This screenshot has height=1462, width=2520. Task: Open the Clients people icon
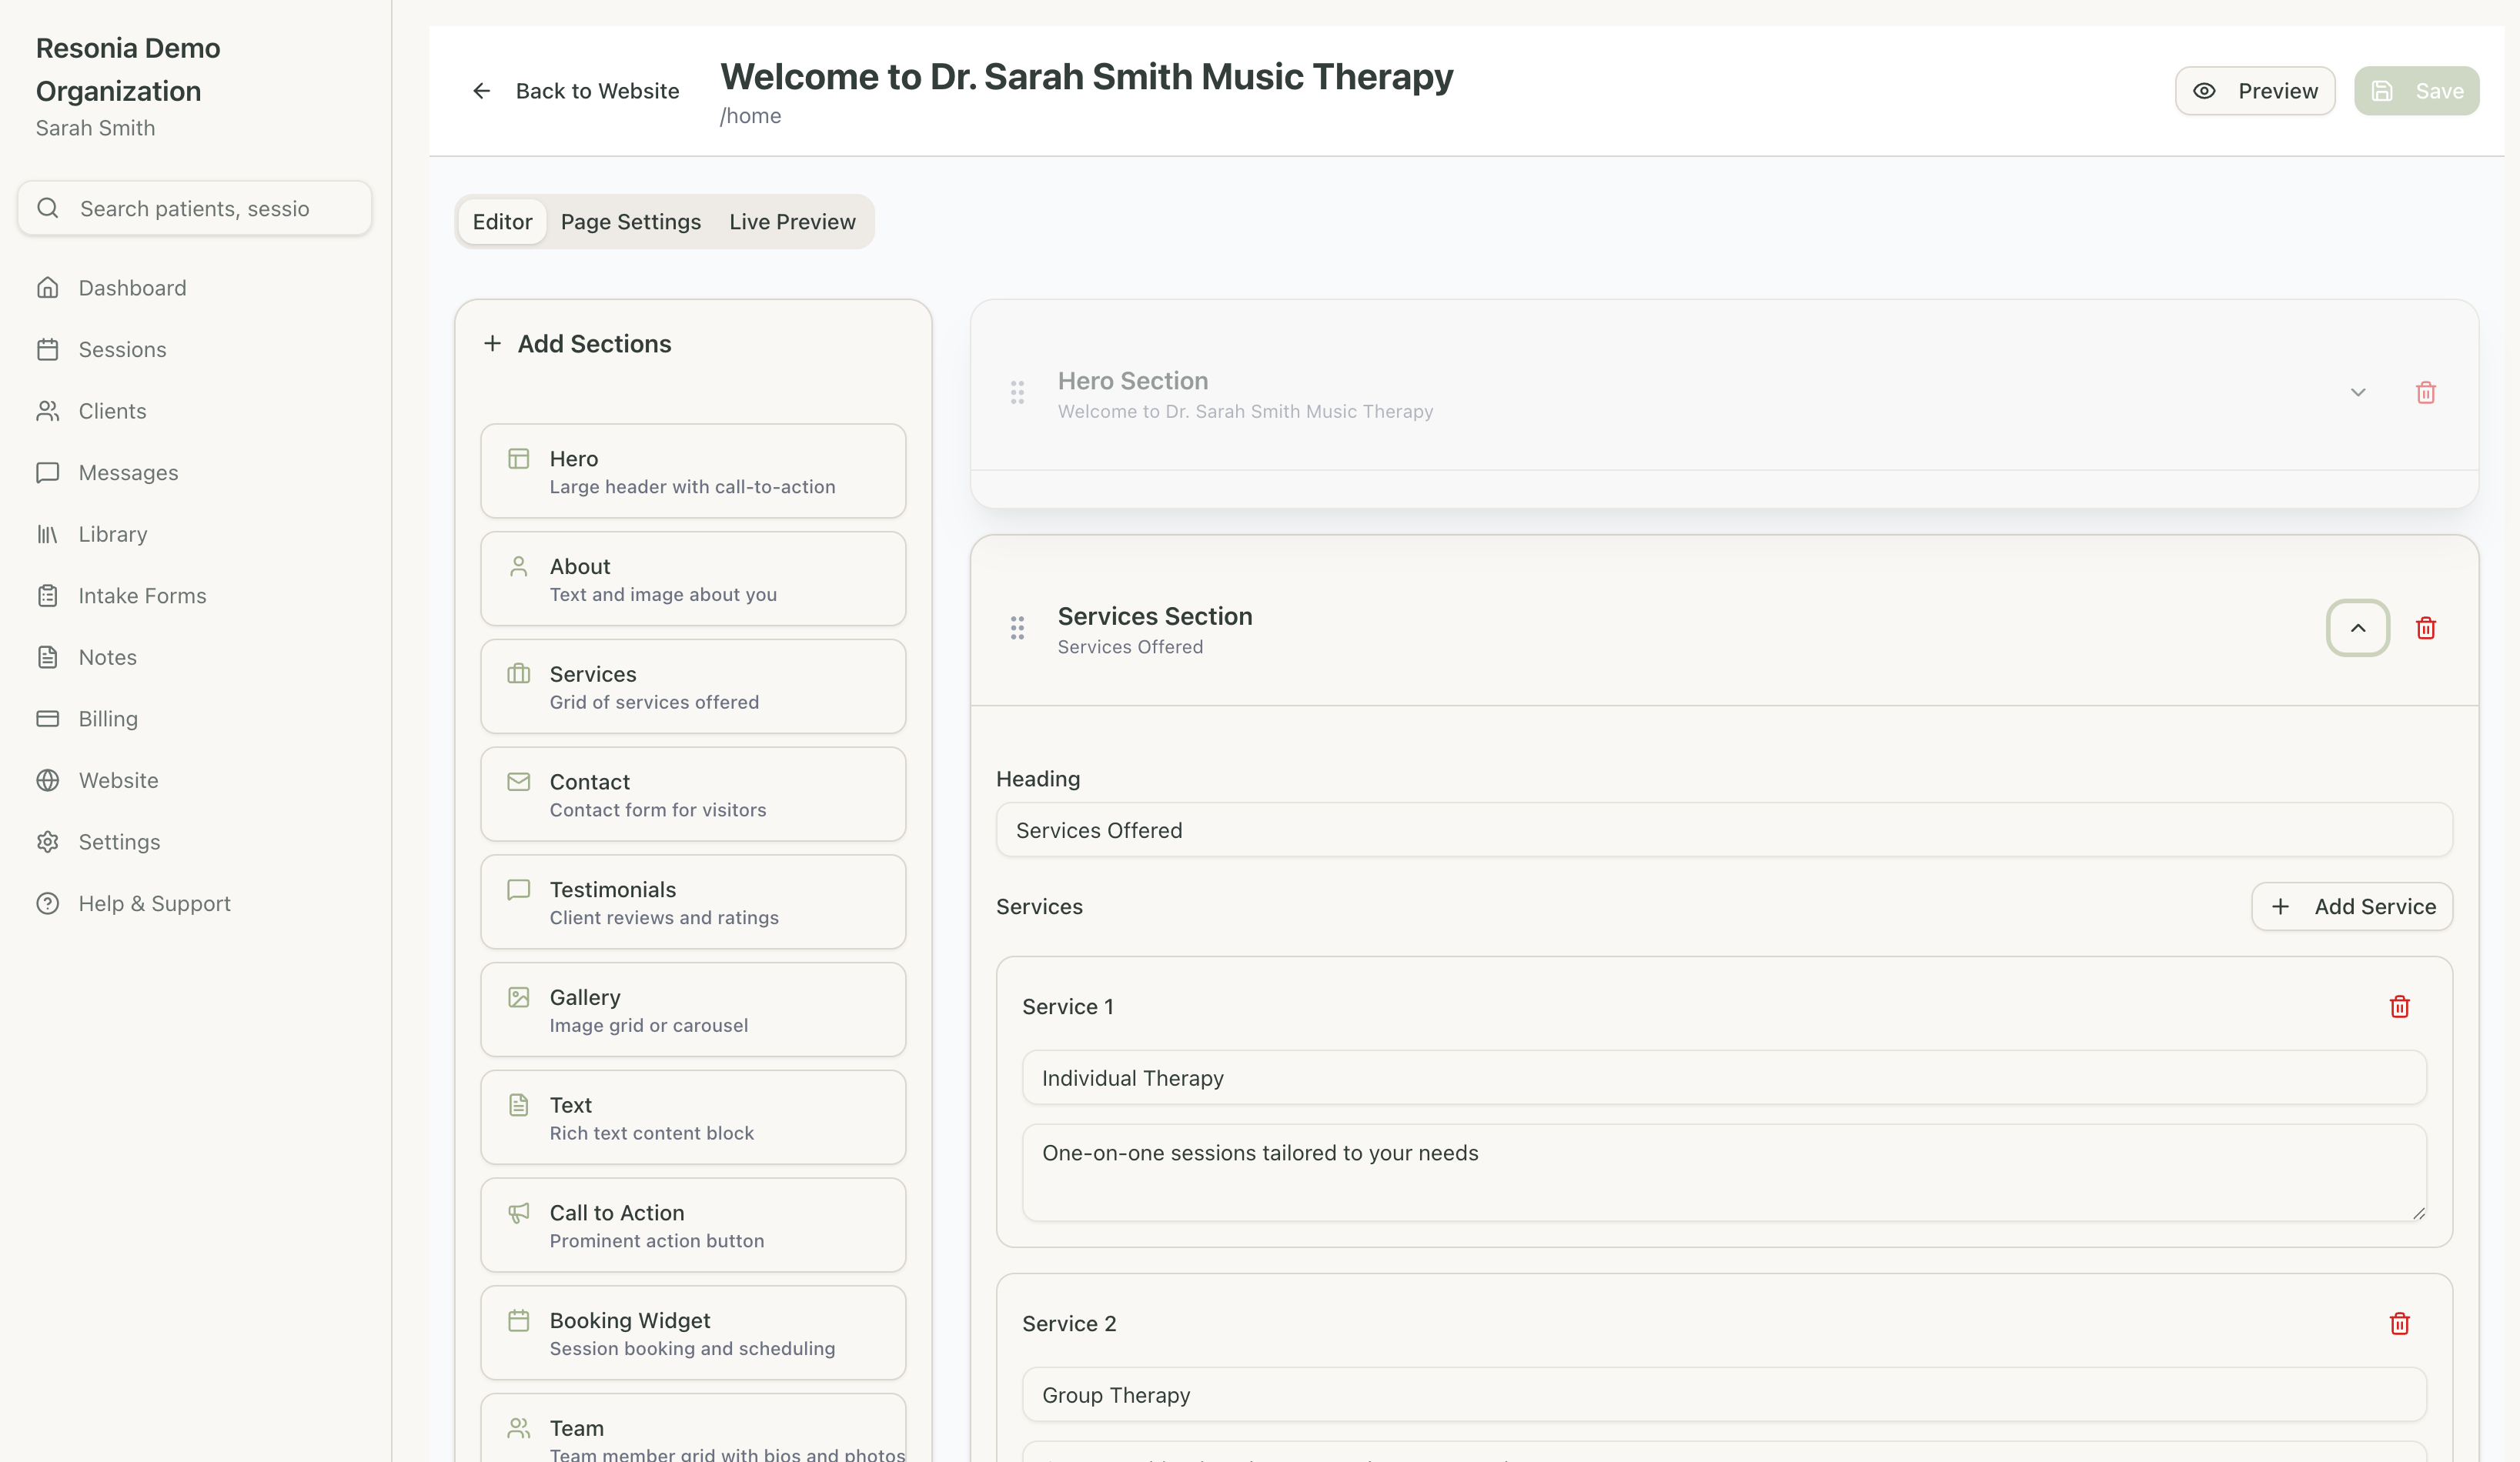47,411
